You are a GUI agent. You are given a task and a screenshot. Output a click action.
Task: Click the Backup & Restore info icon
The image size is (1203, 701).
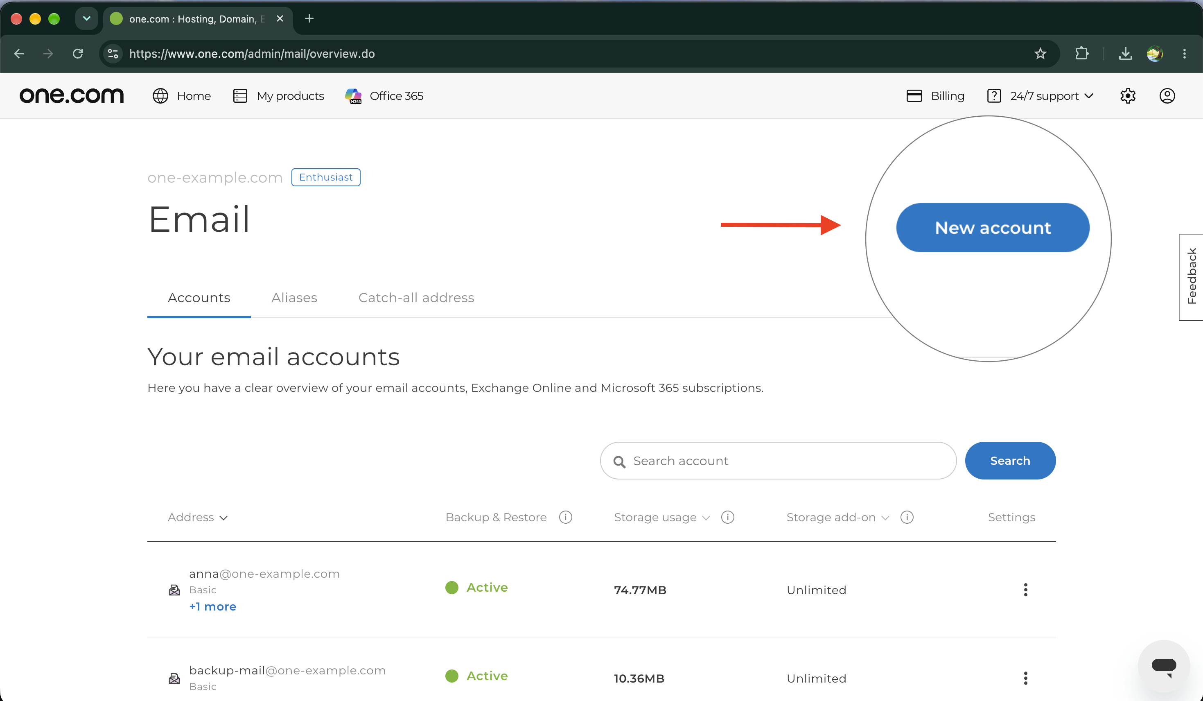click(x=565, y=517)
